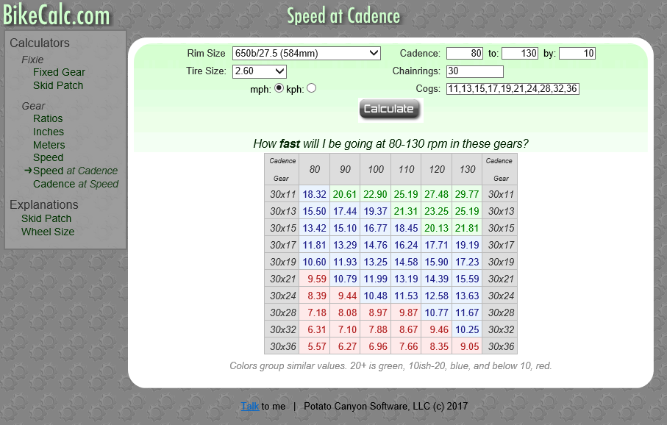Click the Cadence start field with 80
The height and width of the screenshot is (425, 667).
pos(465,53)
